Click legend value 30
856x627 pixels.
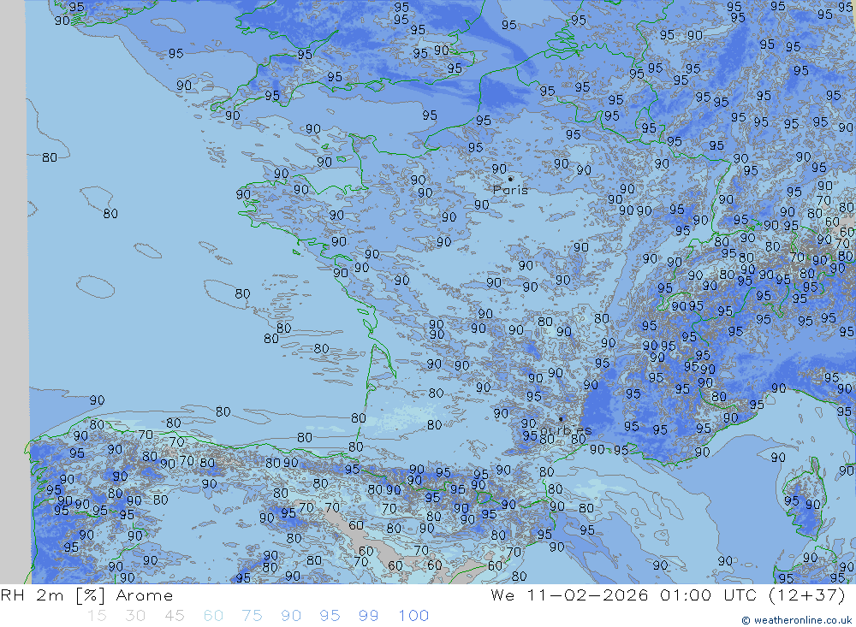click(135, 616)
